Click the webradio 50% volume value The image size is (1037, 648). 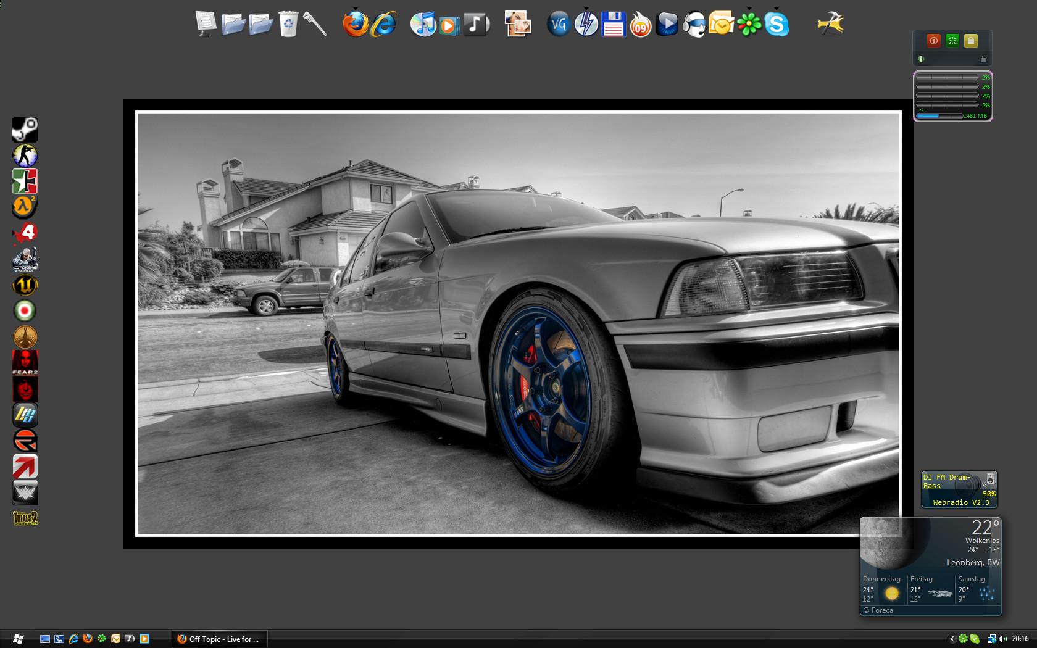click(x=989, y=494)
